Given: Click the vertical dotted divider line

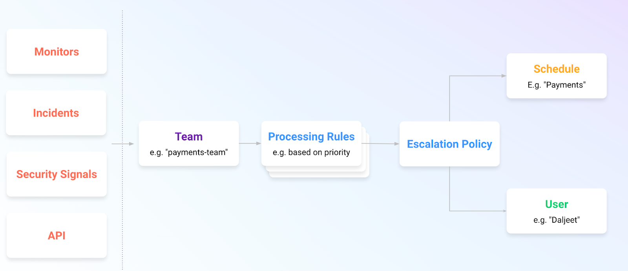Looking at the screenshot, I should pos(122,140).
